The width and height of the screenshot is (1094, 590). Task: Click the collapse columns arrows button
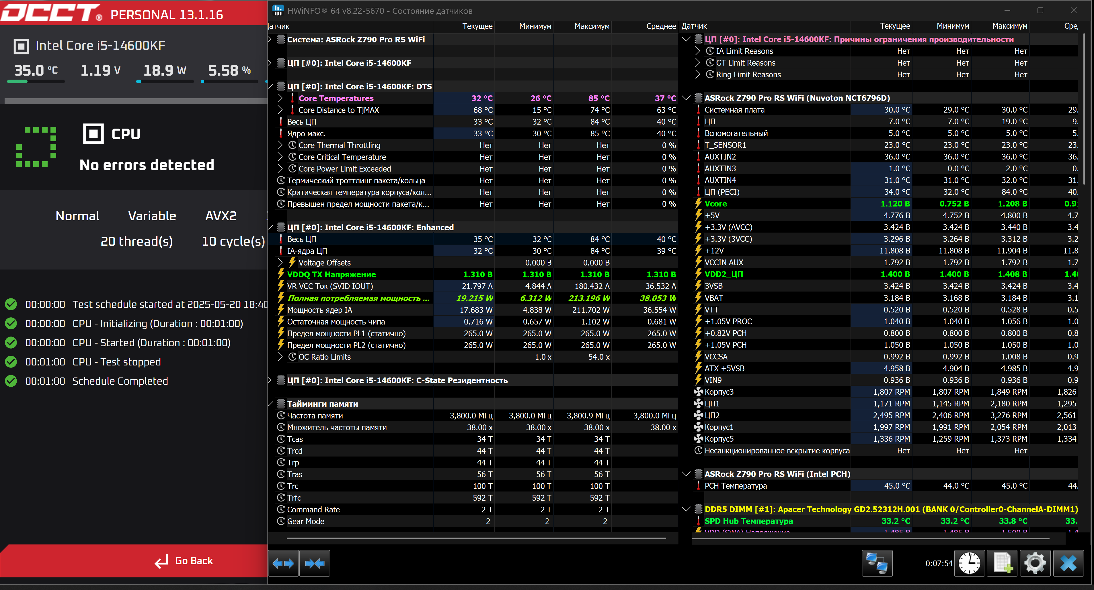[x=315, y=563]
